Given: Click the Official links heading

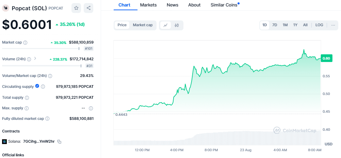Looking at the screenshot, I should (13, 155).
